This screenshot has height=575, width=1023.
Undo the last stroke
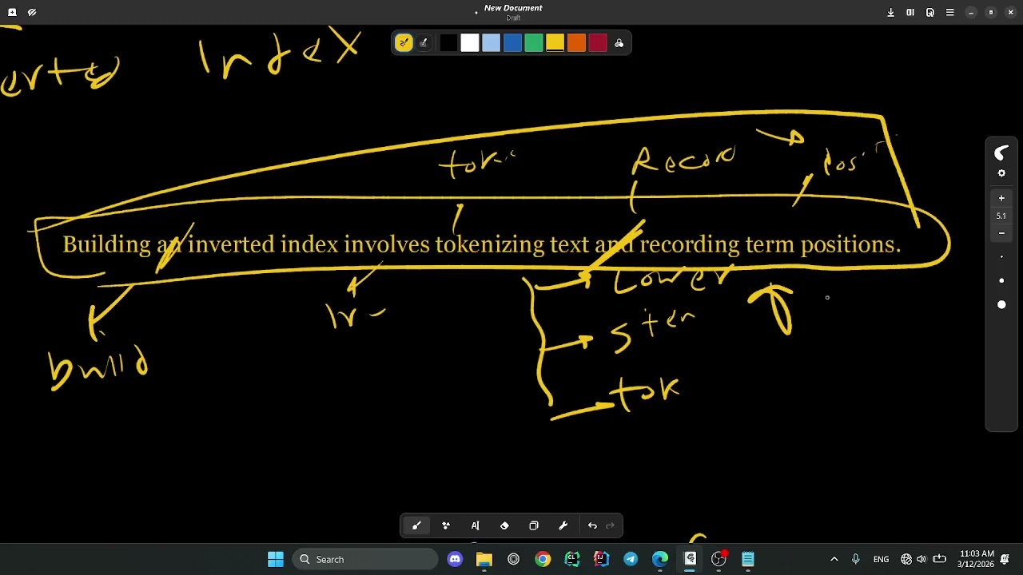coord(592,525)
